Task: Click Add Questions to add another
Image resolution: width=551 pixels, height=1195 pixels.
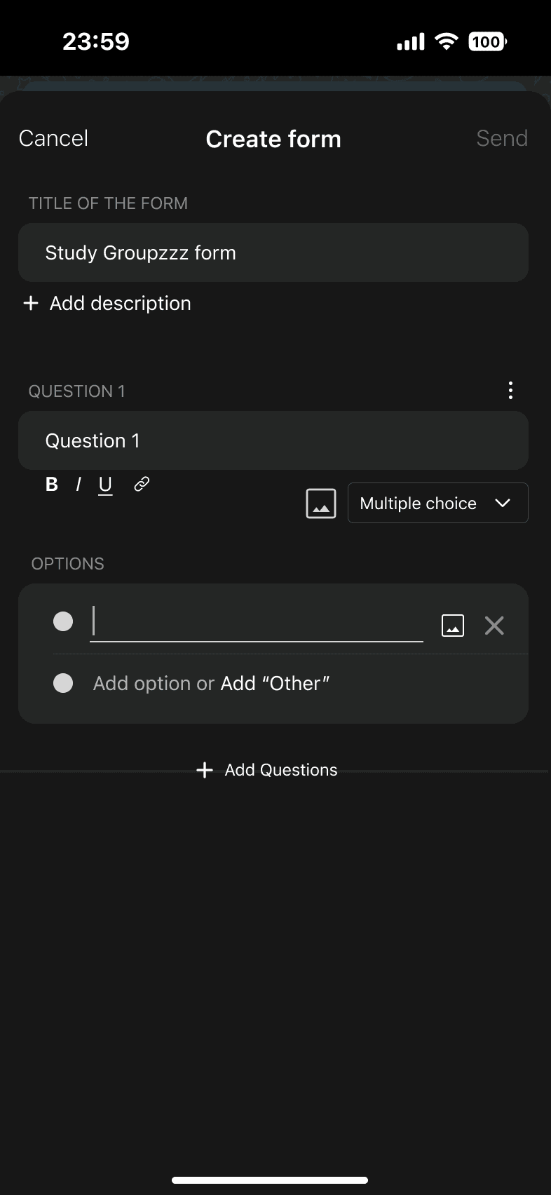Action: [268, 770]
